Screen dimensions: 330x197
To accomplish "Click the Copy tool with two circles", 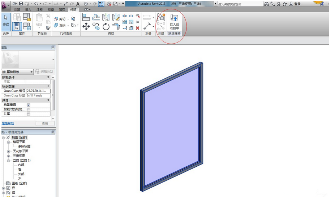I will (96, 26).
